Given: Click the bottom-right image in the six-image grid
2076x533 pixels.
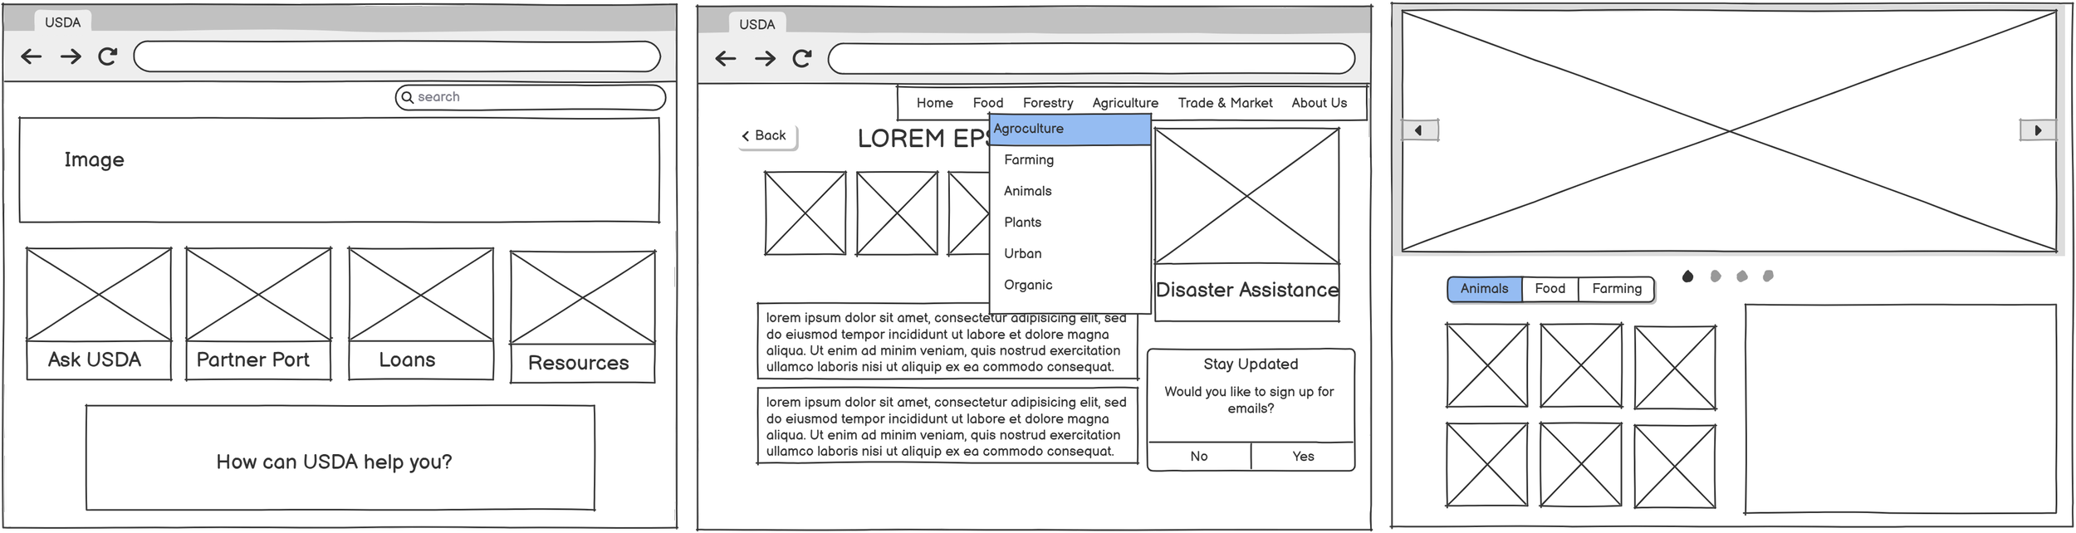Looking at the screenshot, I should [1675, 467].
